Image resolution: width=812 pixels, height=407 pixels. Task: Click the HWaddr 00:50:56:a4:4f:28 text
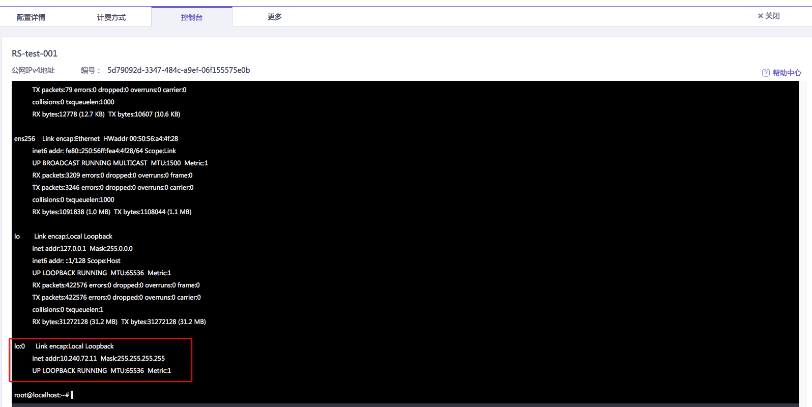tap(141, 138)
